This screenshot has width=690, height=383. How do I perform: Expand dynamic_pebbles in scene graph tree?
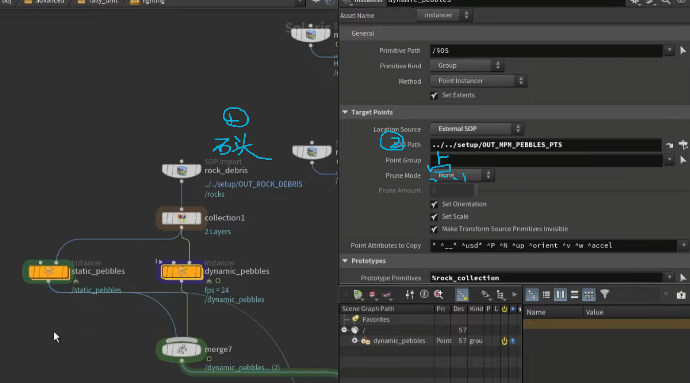point(354,341)
